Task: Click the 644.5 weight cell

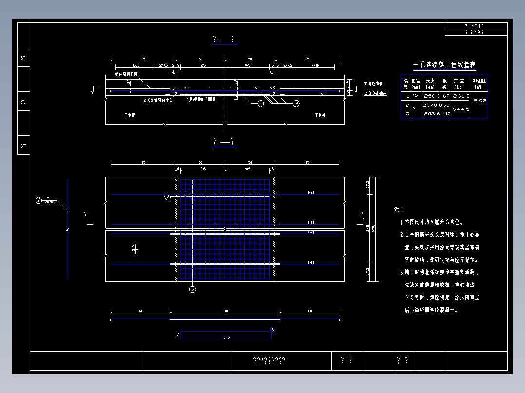Action: coord(461,109)
